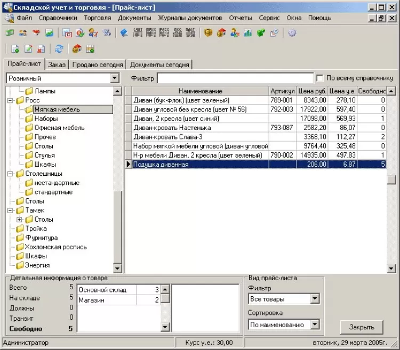Click the ПКО cash order icon

177,32
